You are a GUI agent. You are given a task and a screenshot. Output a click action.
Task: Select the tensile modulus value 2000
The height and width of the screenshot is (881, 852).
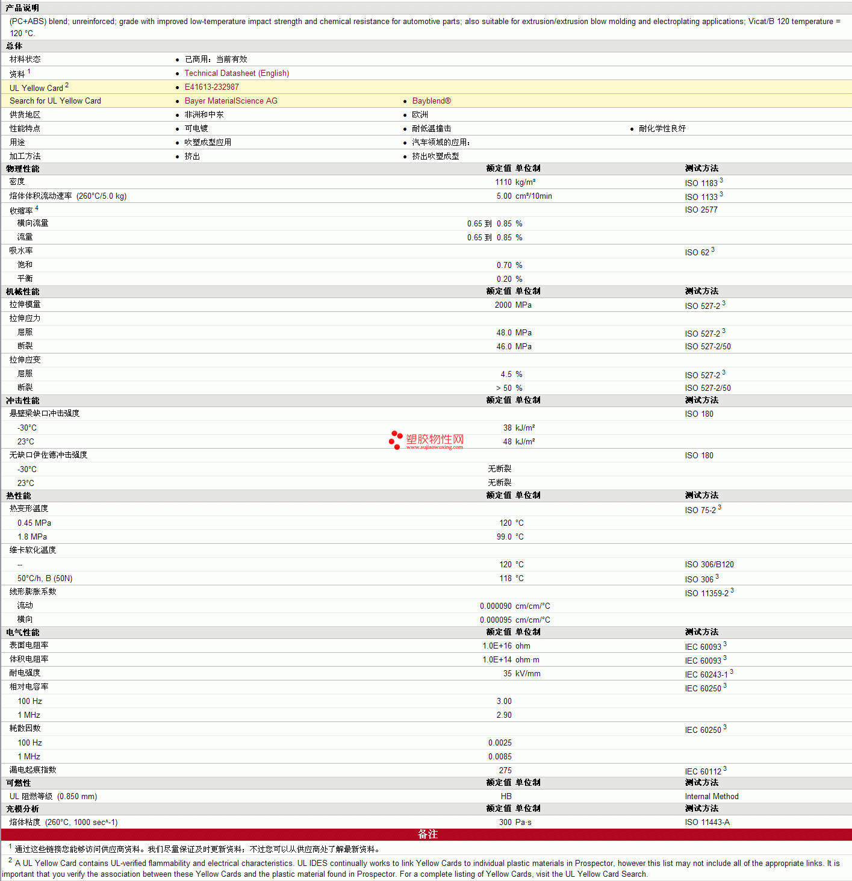tap(503, 305)
